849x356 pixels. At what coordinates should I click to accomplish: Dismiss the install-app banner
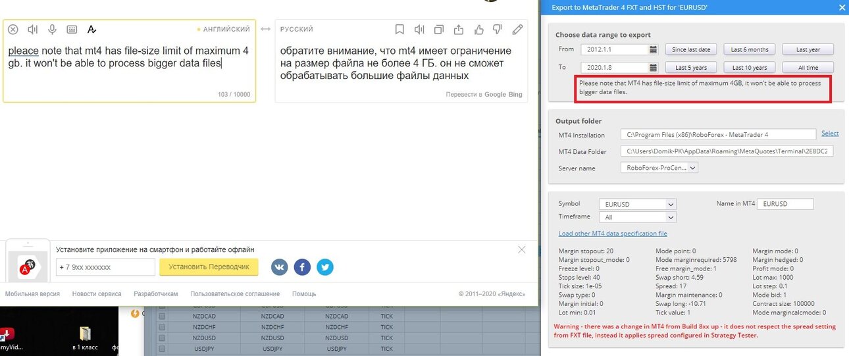[x=522, y=250]
